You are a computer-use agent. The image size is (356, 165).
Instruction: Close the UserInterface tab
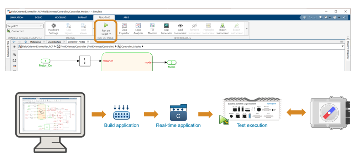(x=64, y=42)
